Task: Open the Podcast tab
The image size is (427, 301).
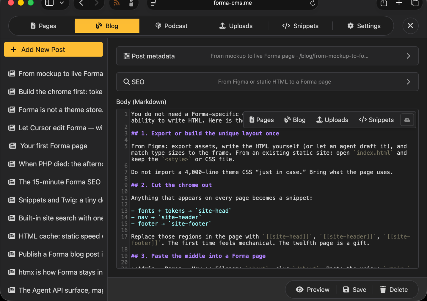Action: (172, 26)
